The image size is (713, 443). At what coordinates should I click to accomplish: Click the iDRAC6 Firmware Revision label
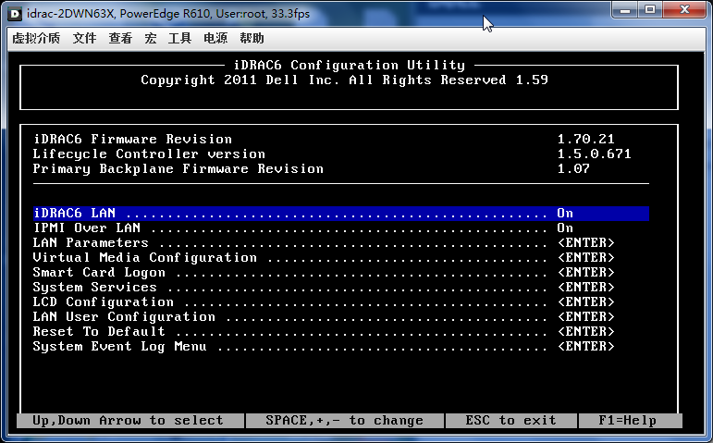pyautogui.click(x=133, y=139)
